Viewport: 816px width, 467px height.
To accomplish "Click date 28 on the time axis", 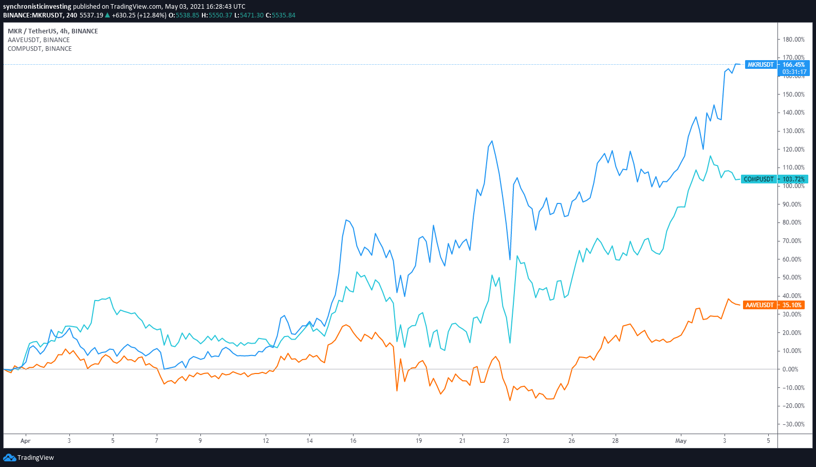I will coord(615,441).
